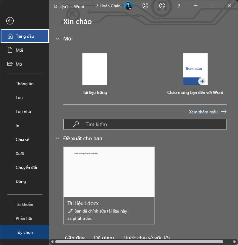The width and height of the screenshot is (238, 245).
Task: Open the Thông tin page
Action: (24, 84)
